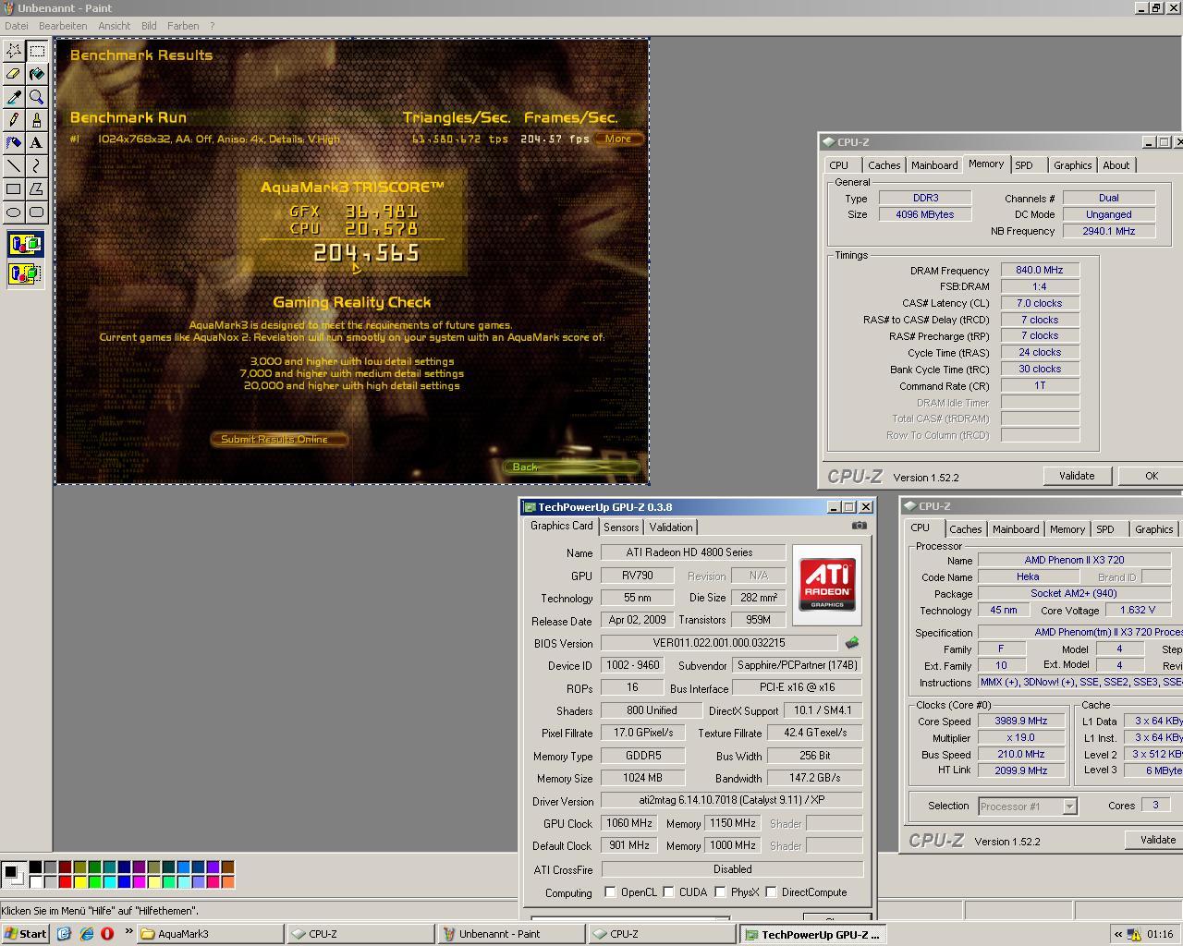Screen dimensions: 1183x946
Task: Tick the DirectCompute checkbox in GPU-Z
Action: 771,892
